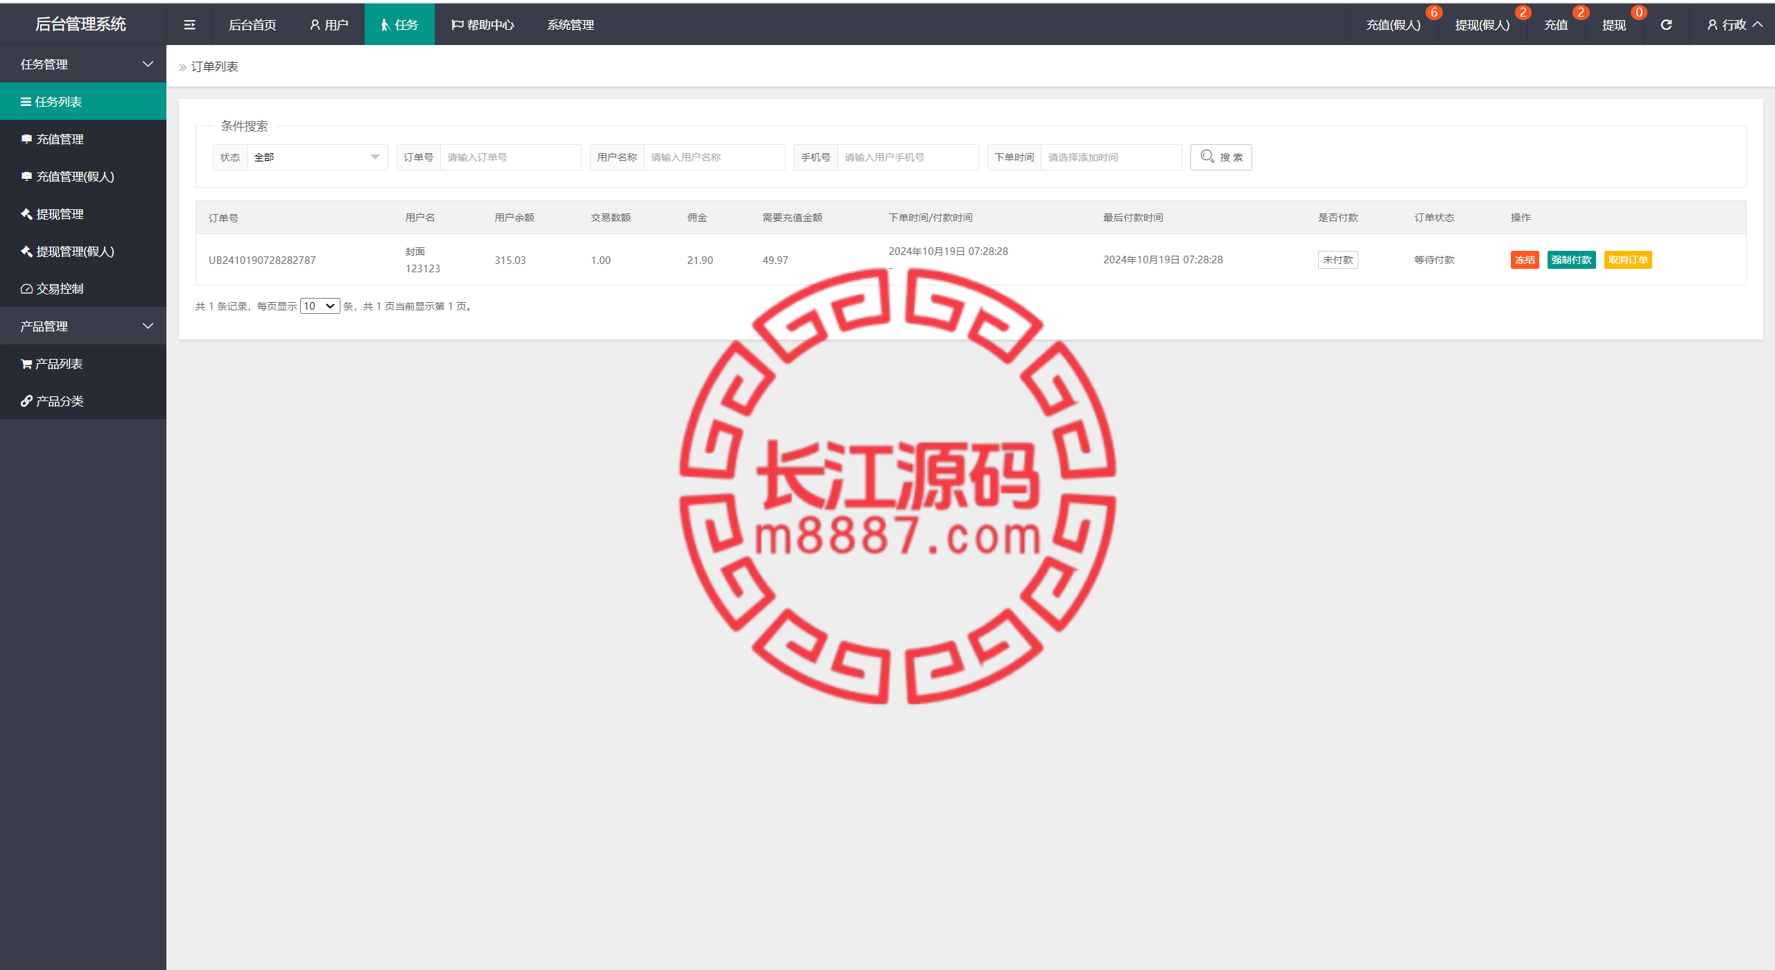Click the gauge icon beside 交易控制
This screenshot has width=1775, height=970.
pyautogui.click(x=26, y=289)
